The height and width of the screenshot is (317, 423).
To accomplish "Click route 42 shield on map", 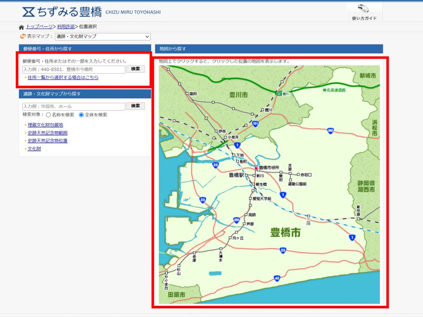I will (277, 279).
